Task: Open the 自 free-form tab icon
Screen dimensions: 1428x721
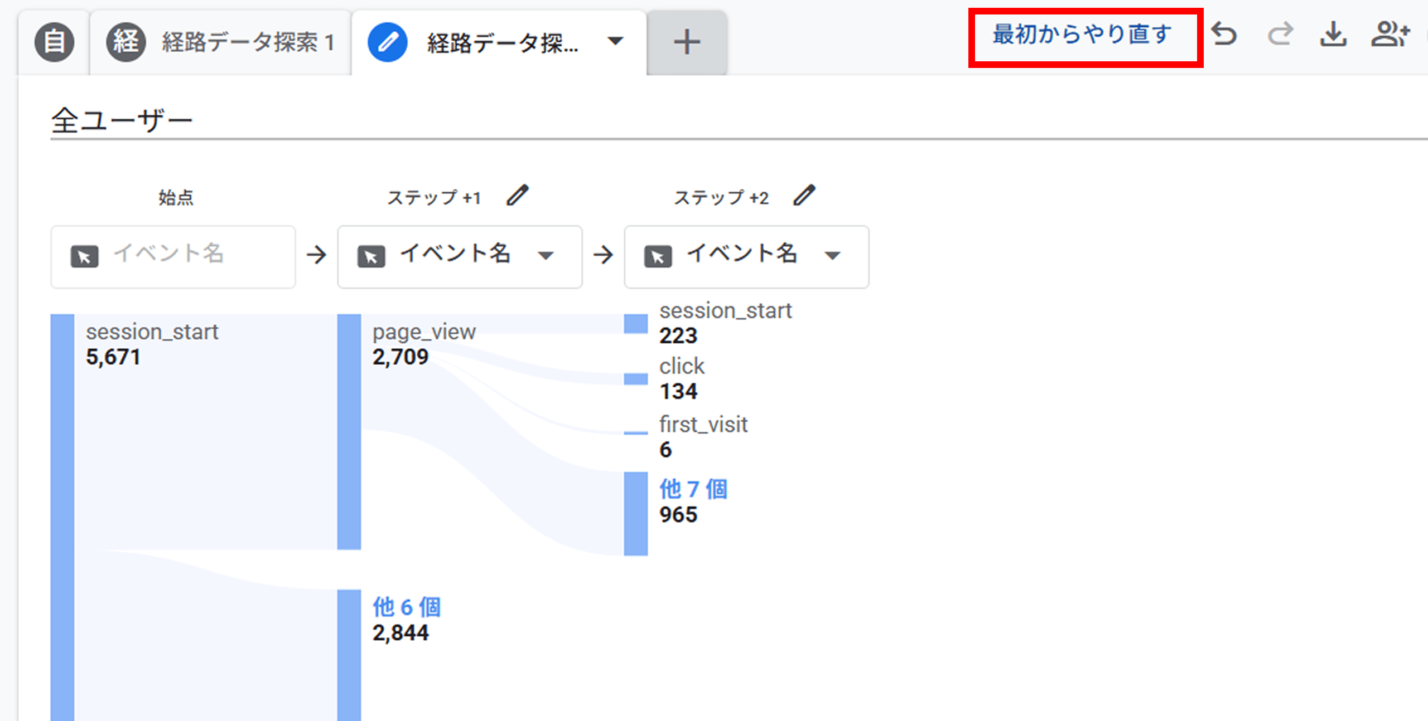Action: point(54,42)
